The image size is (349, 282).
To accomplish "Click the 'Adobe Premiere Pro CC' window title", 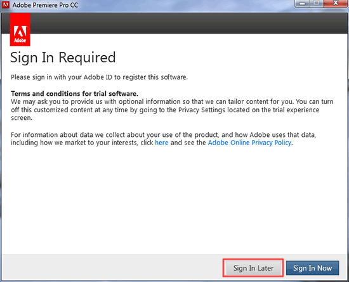I will coord(45,5).
